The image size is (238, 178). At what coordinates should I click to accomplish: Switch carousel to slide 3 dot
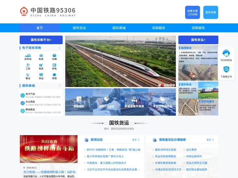click(x=165, y=85)
